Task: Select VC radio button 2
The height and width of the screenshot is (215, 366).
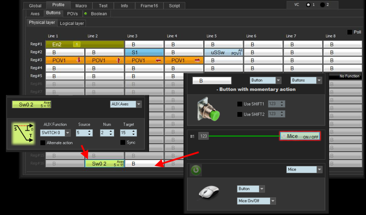Action: point(322,5)
